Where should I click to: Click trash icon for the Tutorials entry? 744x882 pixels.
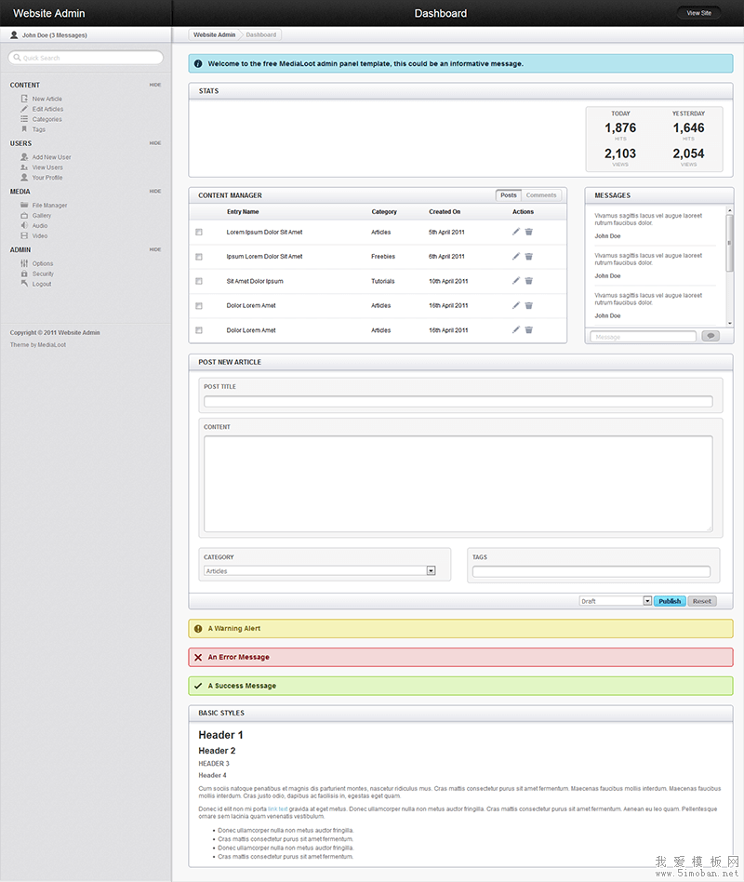point(528,281)
